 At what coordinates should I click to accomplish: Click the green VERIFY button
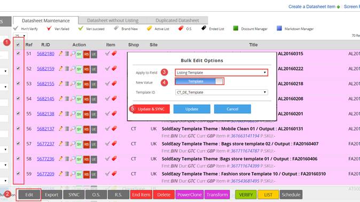click(x=246, y=195)
